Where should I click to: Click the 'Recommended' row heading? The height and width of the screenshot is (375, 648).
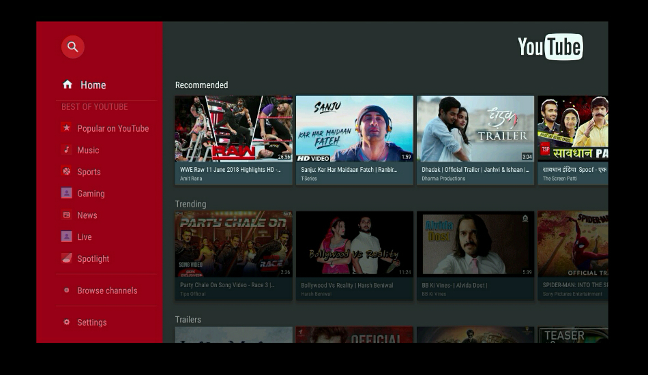tap(202, 85)
